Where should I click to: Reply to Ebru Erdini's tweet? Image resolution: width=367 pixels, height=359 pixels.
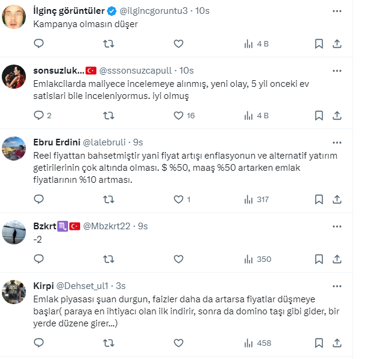click(x=39, y=199)
